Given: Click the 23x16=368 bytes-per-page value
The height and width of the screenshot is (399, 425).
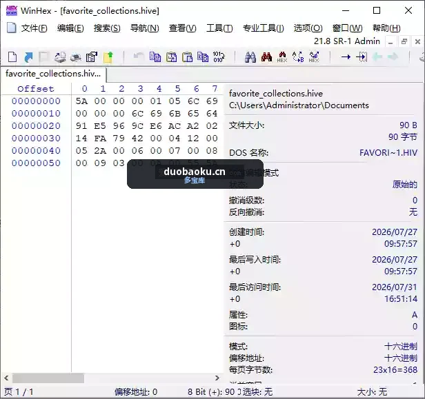Looking at the screenshot, I should tap(395, 370).
